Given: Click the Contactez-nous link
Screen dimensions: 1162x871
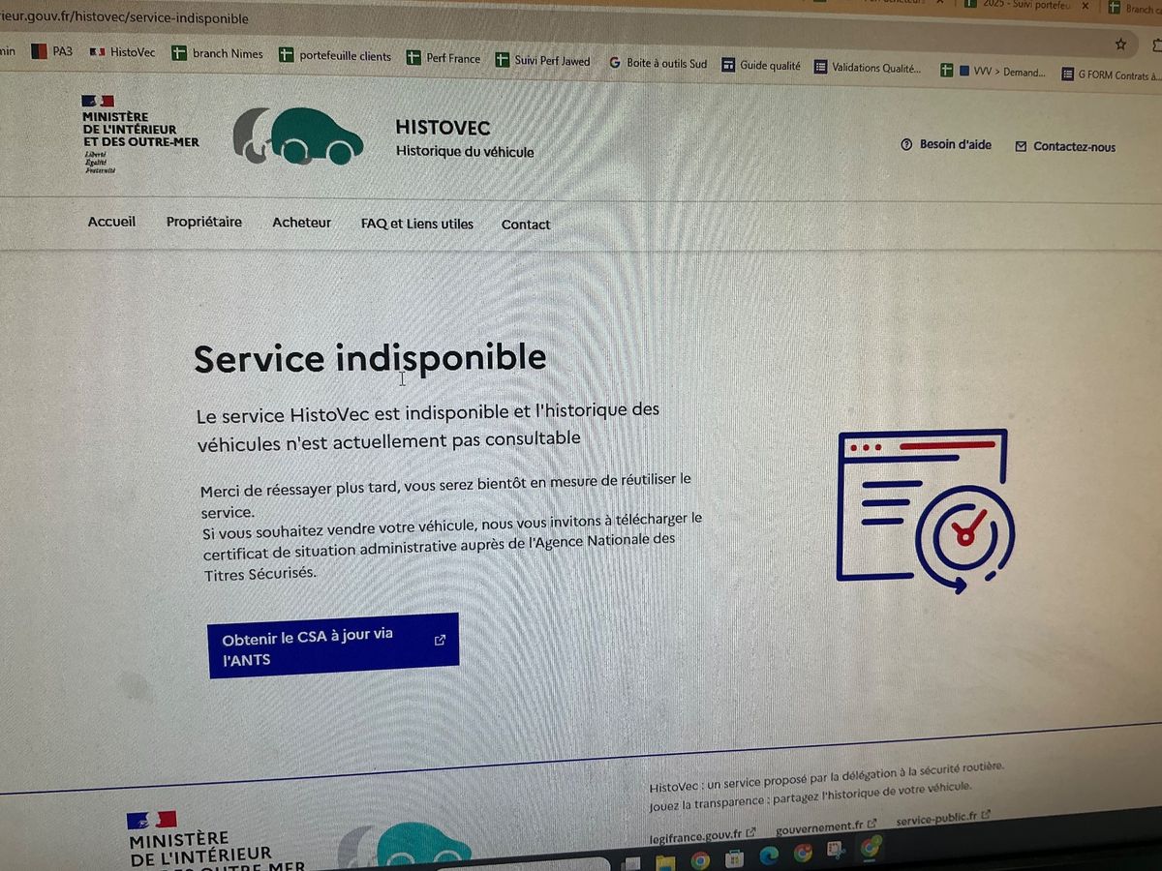Looking at the screenshot, I should pos(1065,147).
